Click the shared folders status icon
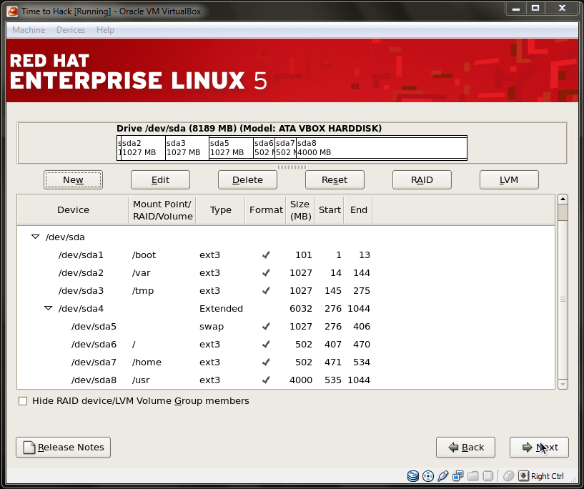 point(472,475)
